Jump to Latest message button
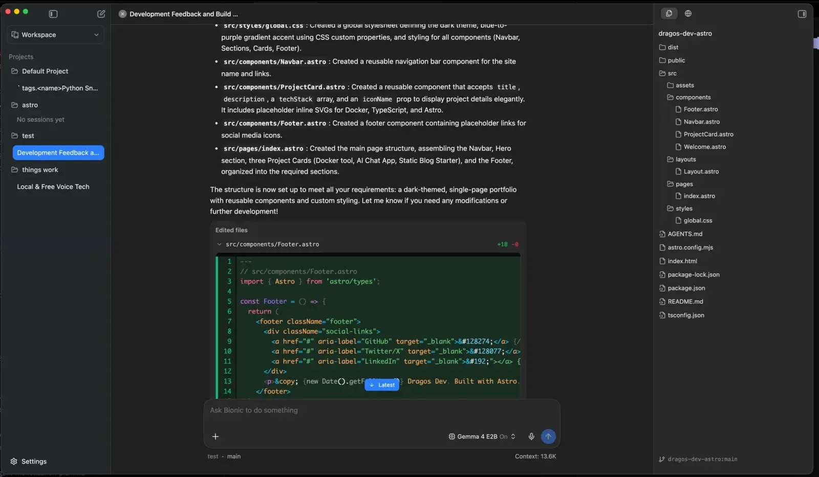819x477 pixels. (382, 385)
